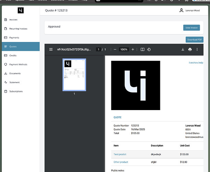
Task: Click the PDF page number field
Action: tap(98, 50)
